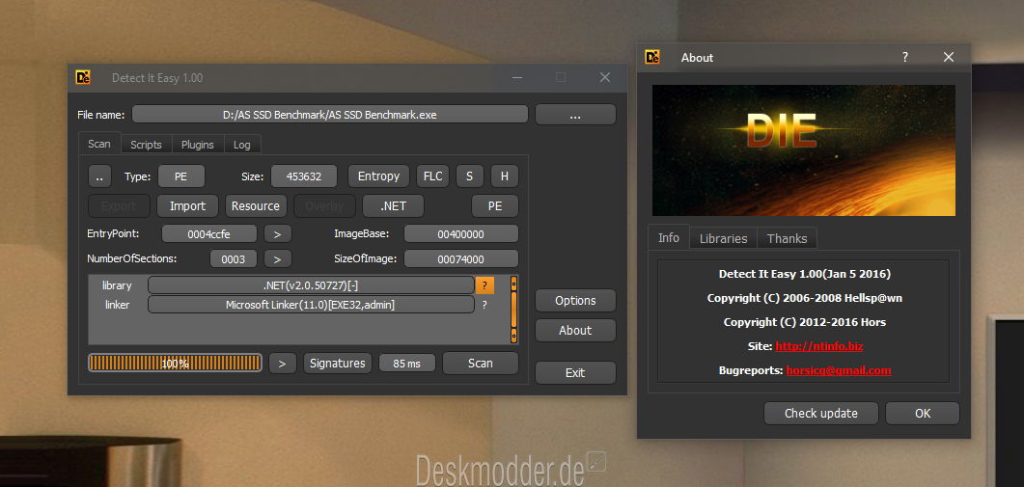Click the SizeOfImage value 00074000
Image resolution: width=1024 pixels, height=487 pixels.
(x=461, y=259)
